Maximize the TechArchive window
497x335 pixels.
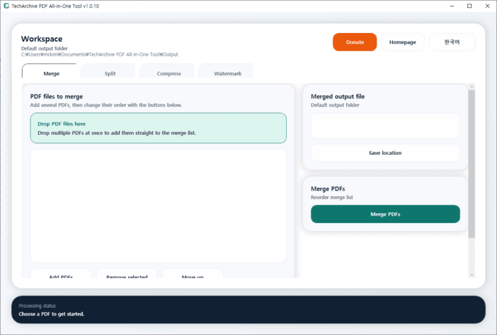pos(469,6)
